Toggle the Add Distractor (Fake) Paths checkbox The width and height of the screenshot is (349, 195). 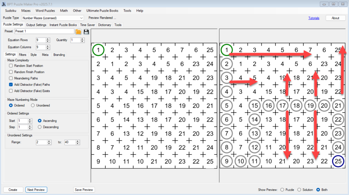pyautogui.click(x=11, y=84)
